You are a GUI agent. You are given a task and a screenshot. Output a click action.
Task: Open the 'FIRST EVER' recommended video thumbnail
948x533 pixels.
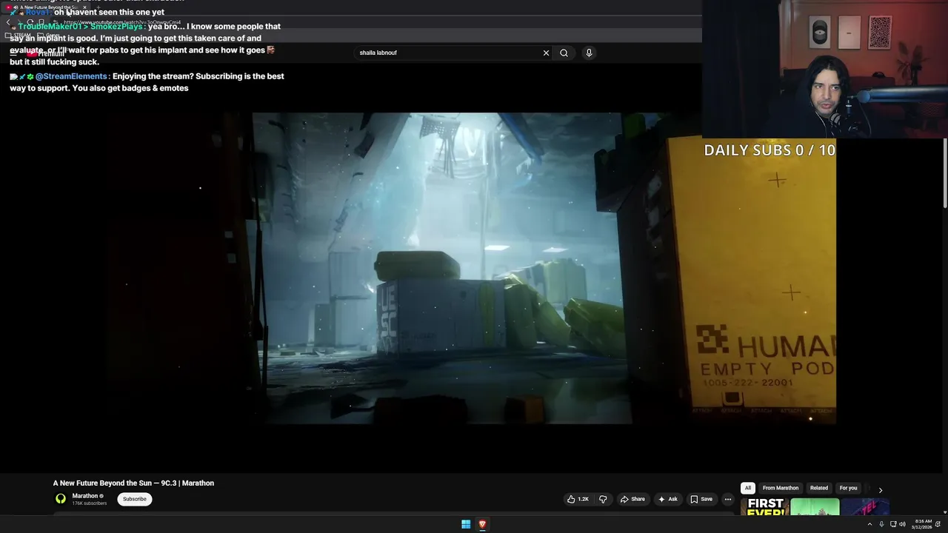point(764,506)
